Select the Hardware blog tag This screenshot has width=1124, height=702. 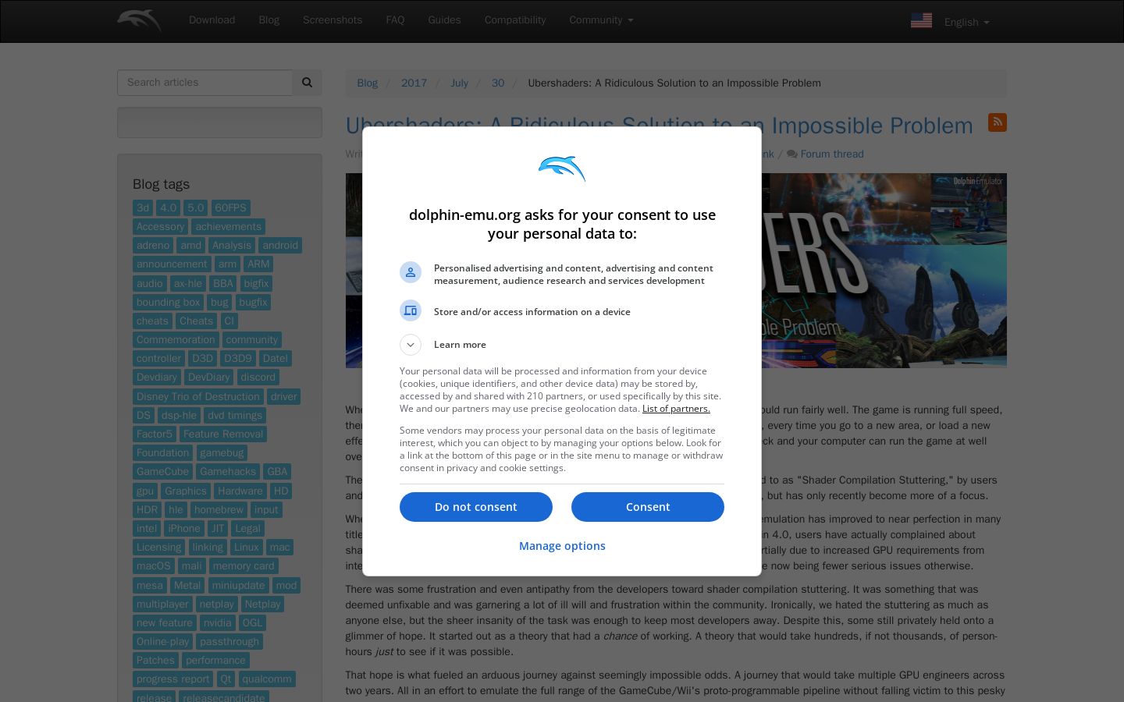point(240,491)
